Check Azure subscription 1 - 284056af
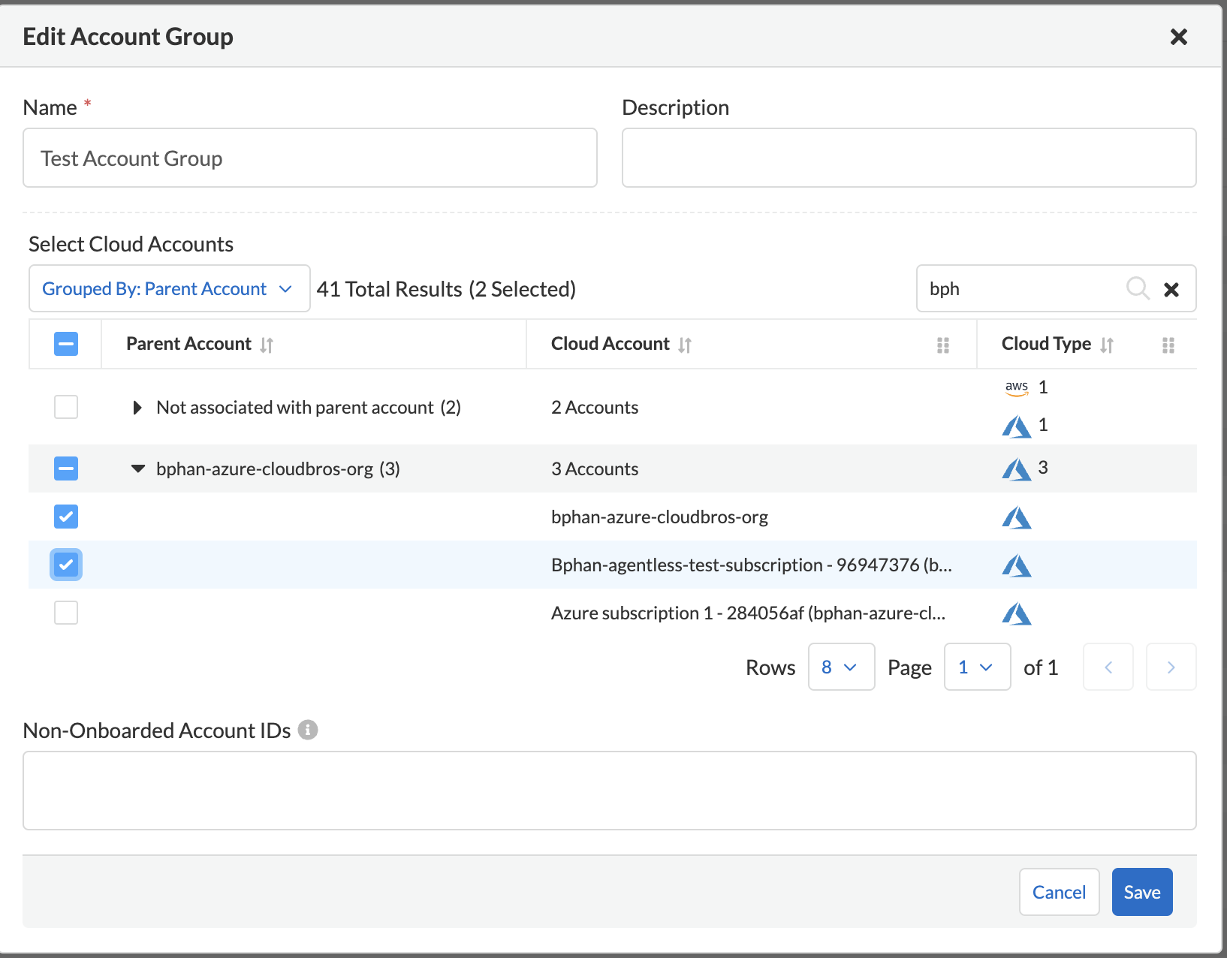1227x958 pixels. pos(66,613)
